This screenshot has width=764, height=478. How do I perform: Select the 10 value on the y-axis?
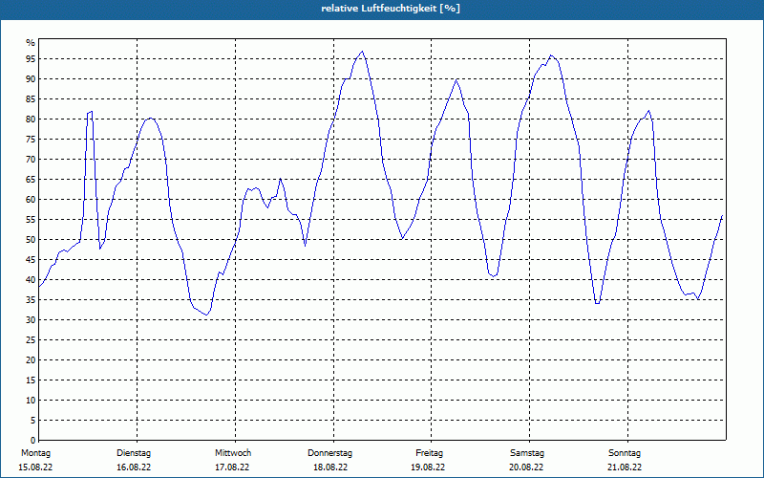(x=31, y=400)
